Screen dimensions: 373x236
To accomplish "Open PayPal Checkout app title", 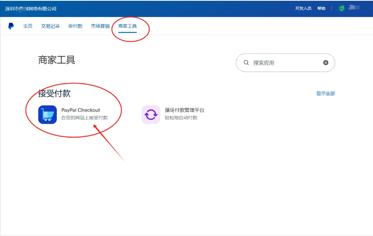I will (x=81, y=110).
